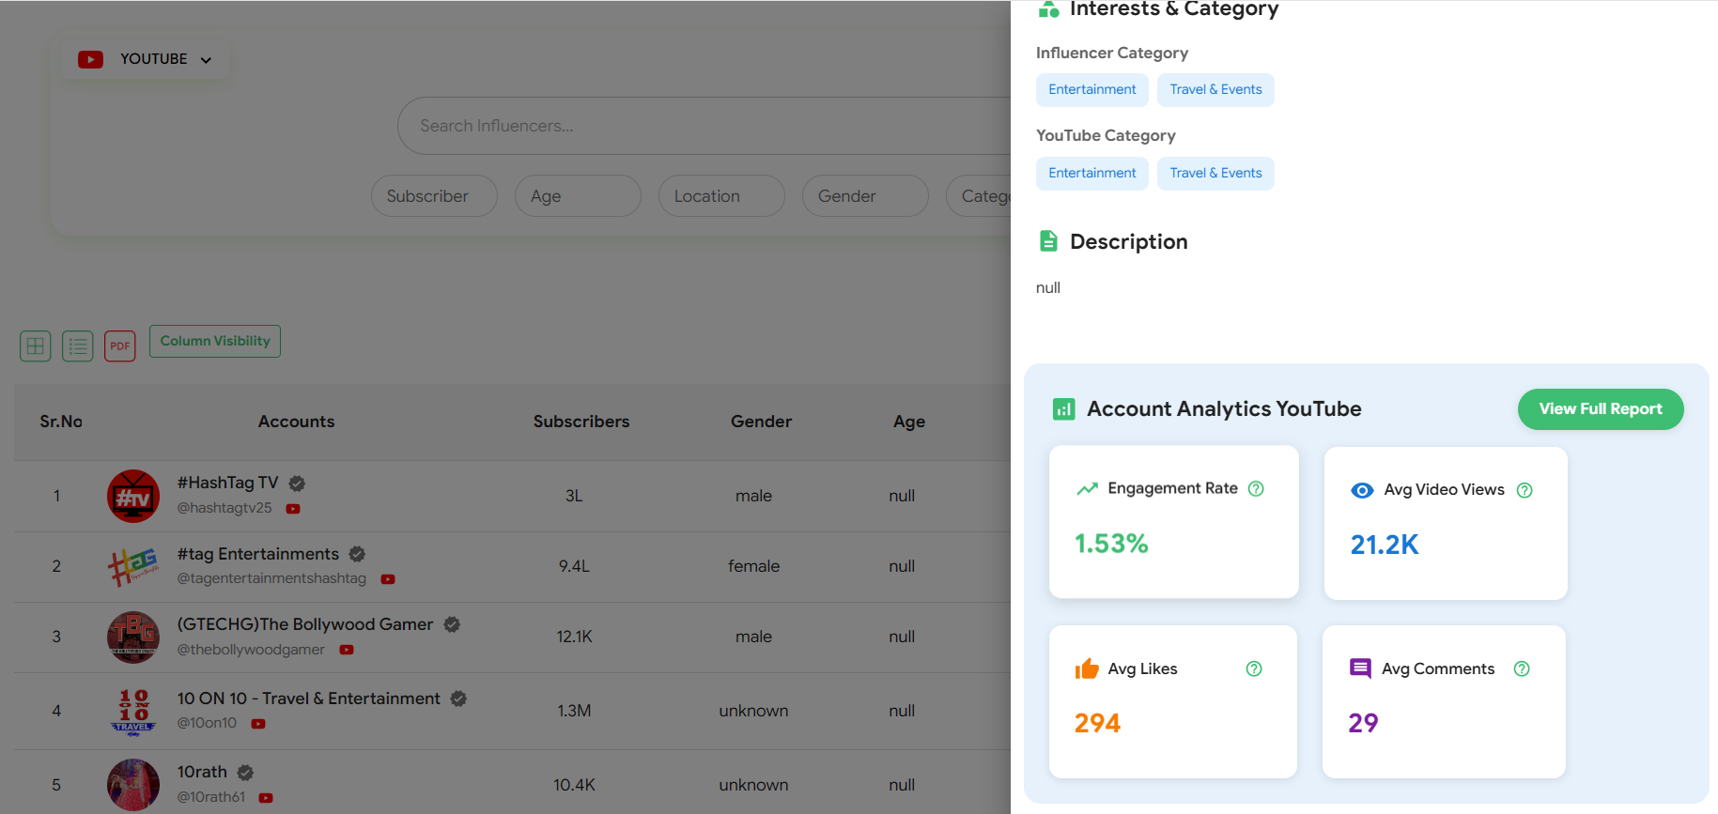
Task: Click the 1.53% engagement rate value
Action: [x=1111, y=544]
